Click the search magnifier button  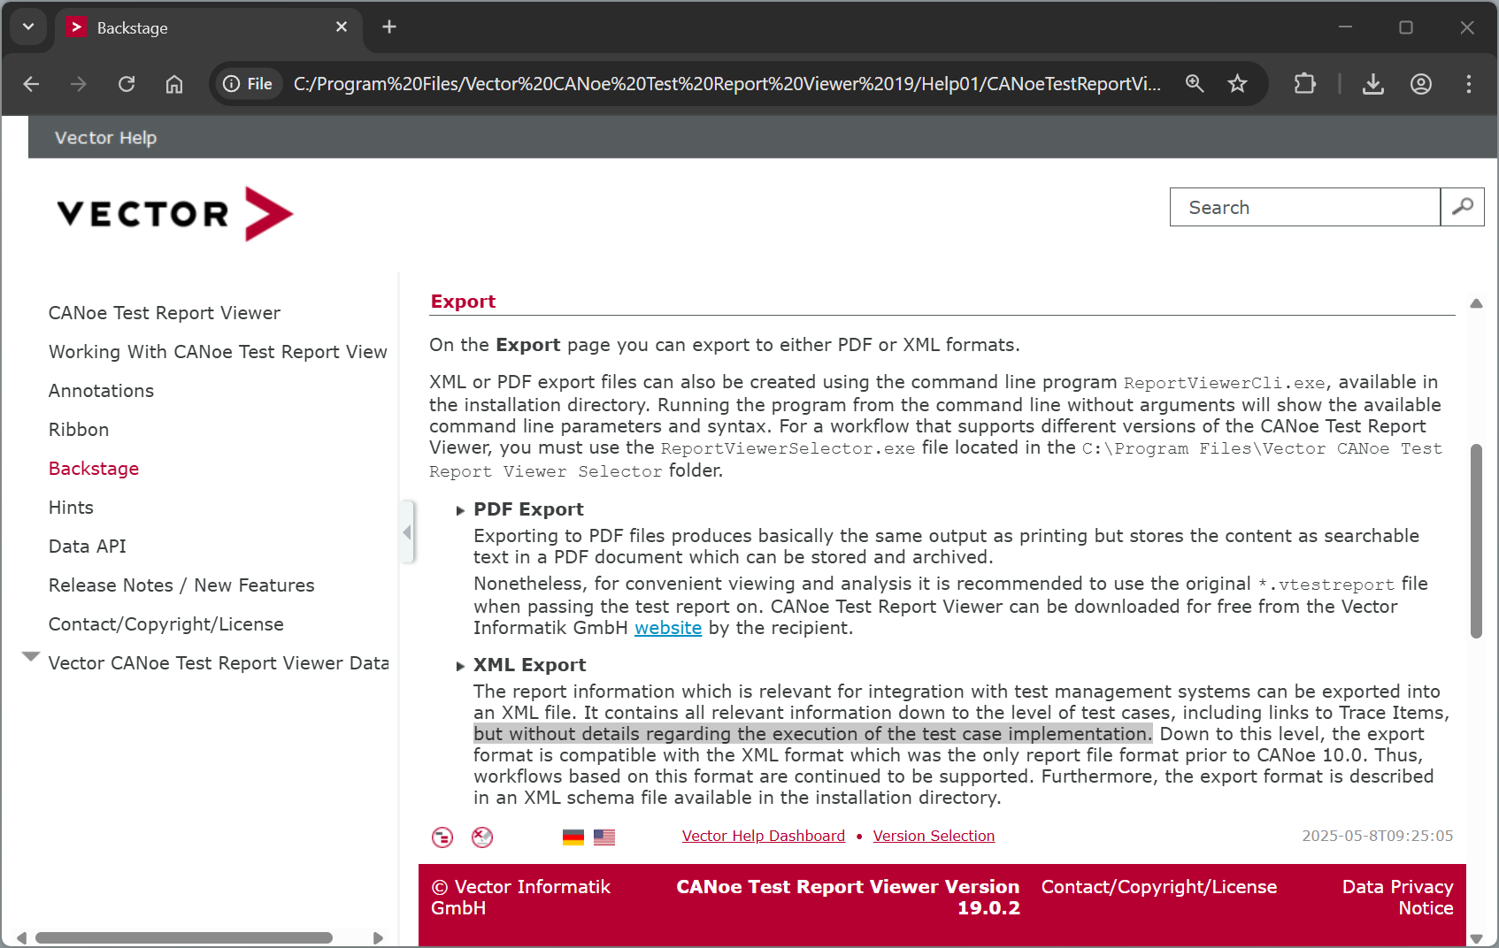[x=1462, y=207]
